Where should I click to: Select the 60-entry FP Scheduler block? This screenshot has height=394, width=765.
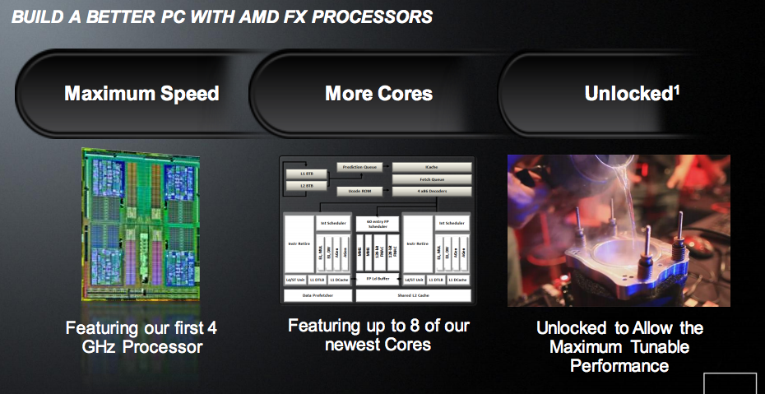377,225
